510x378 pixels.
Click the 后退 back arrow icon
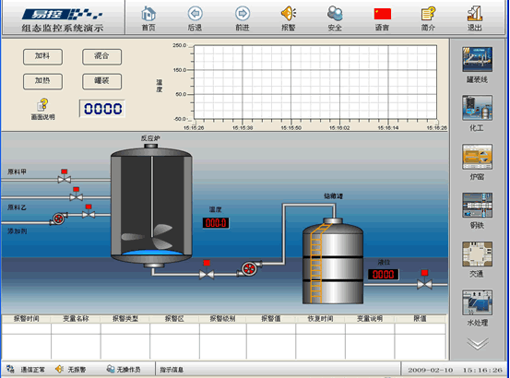point(196,14)
